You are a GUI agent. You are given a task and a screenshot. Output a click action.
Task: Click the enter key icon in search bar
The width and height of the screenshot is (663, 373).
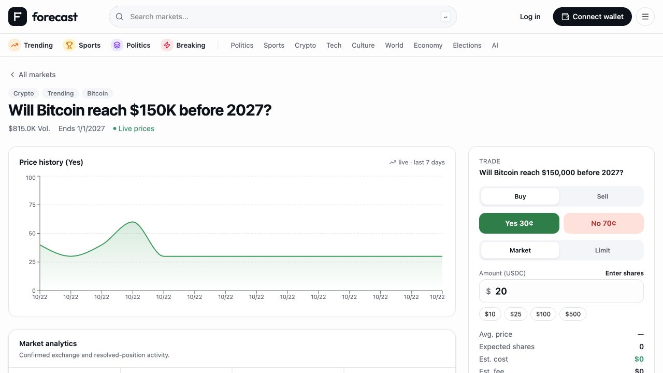(x=445, y=17)
